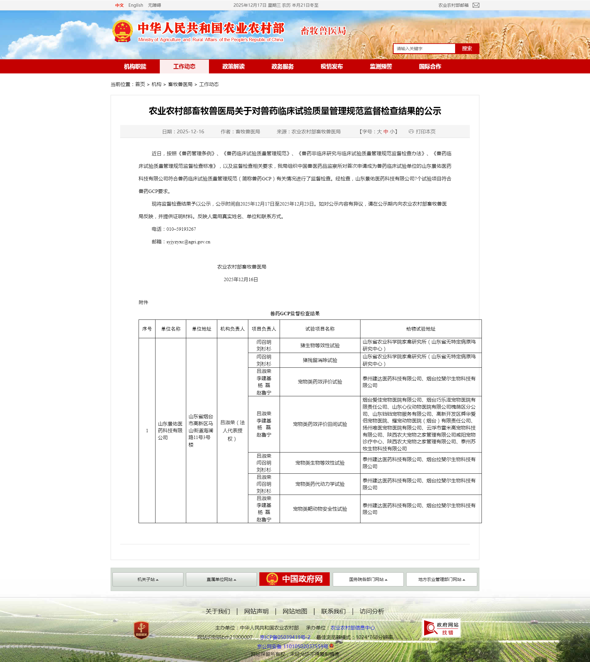Select large font size 大
The image size is (590, 662).
pos(379,131)
